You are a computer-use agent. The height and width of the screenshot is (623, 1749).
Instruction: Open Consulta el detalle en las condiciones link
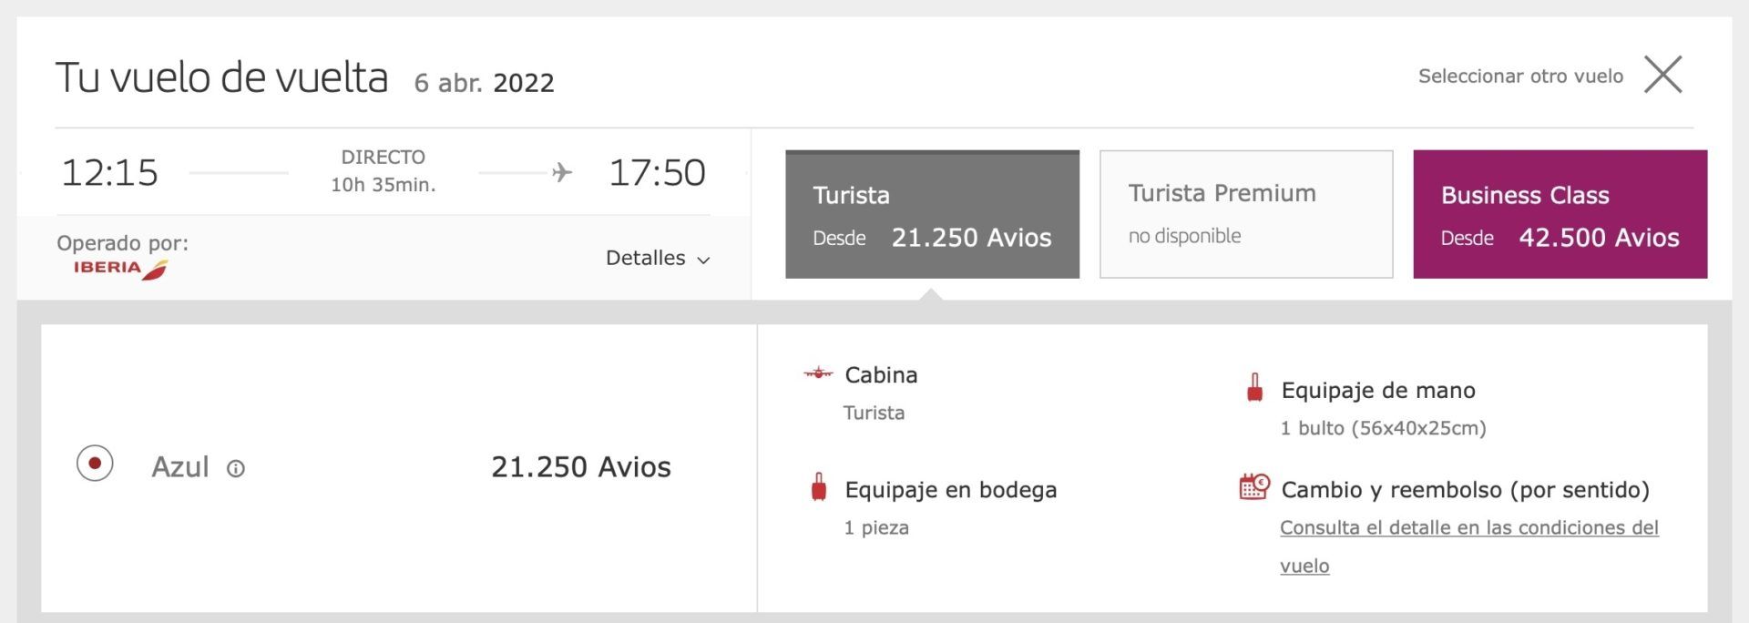[1468, 546]
